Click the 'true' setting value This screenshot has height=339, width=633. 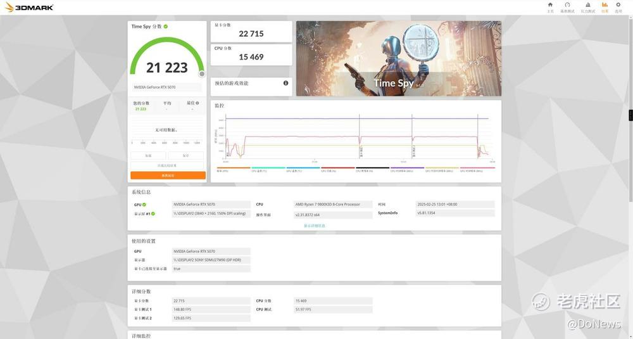[211, 269]
